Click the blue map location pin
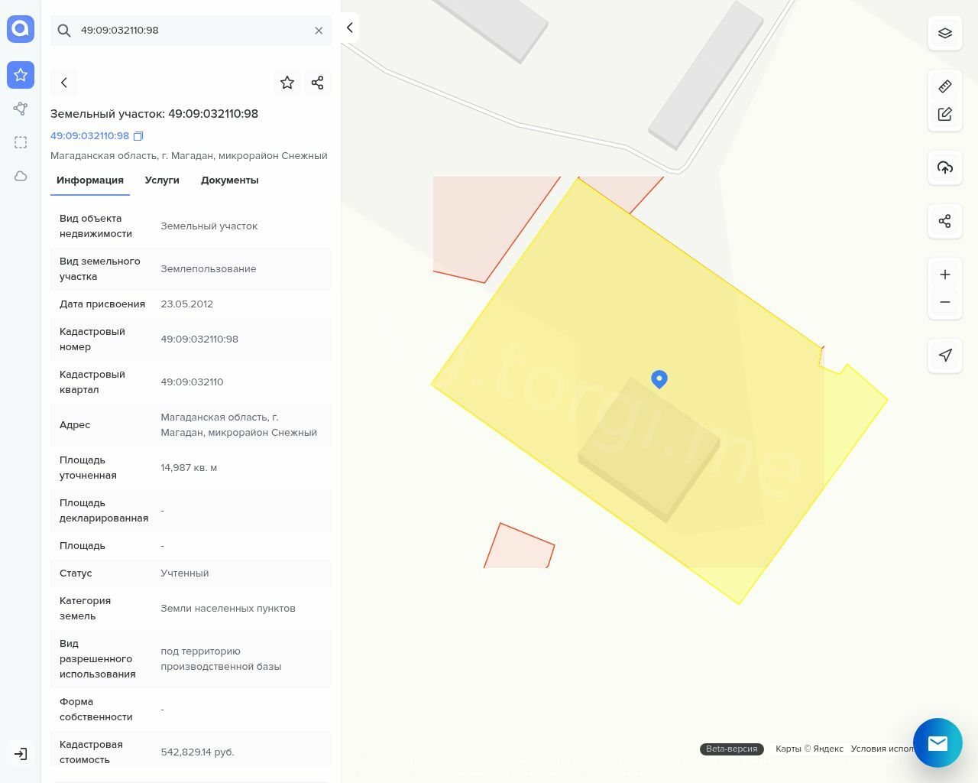 [x=659, y=379]
